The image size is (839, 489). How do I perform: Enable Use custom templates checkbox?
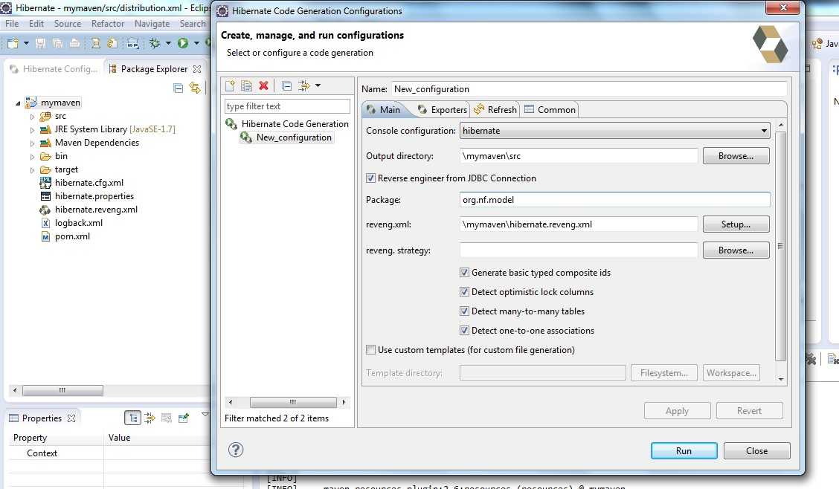[x=370, y=349]
